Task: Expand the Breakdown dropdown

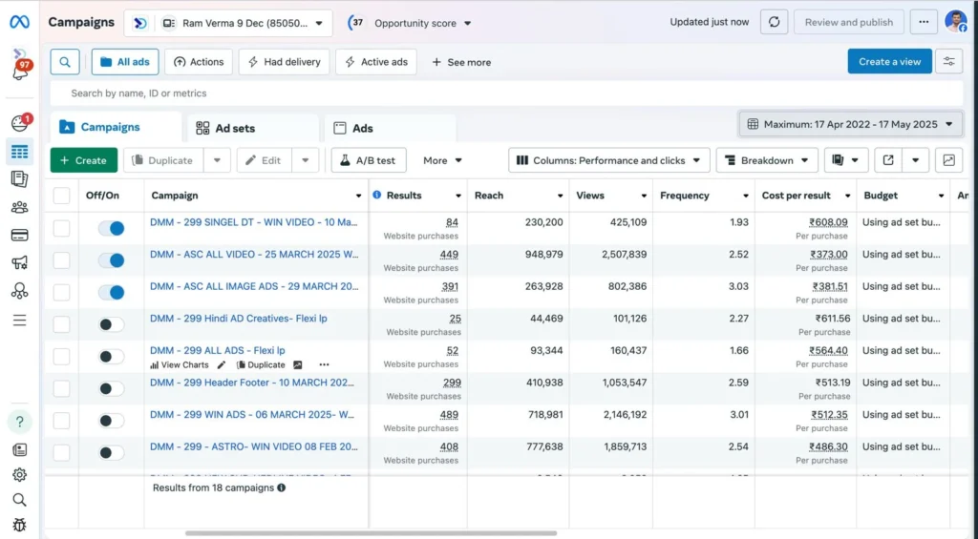Action: pos(766,160)
